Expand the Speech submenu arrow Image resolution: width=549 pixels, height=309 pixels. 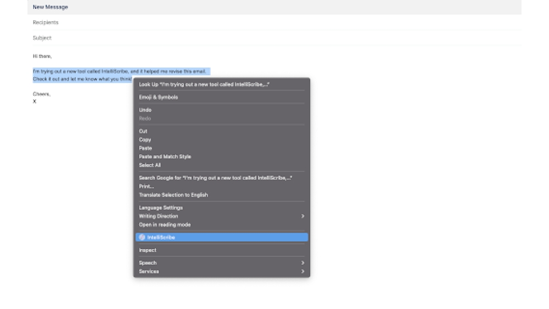tap(302, 263)
